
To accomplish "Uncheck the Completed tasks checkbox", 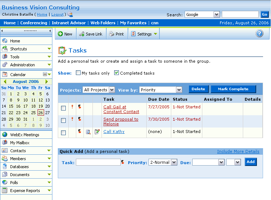I will pyautogui.click(x=116, y=73).
